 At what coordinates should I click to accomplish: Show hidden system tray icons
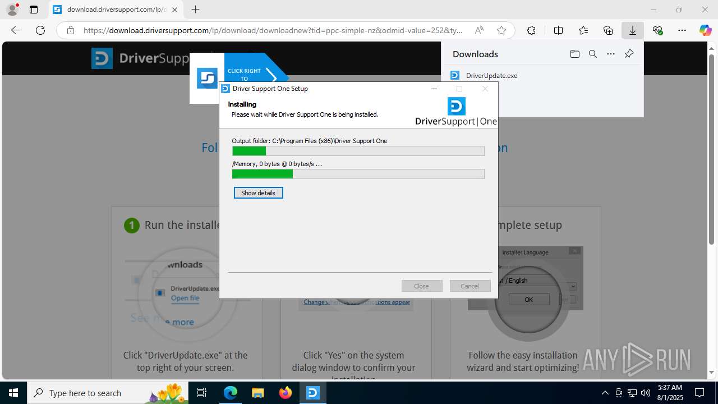coord(605,393)
